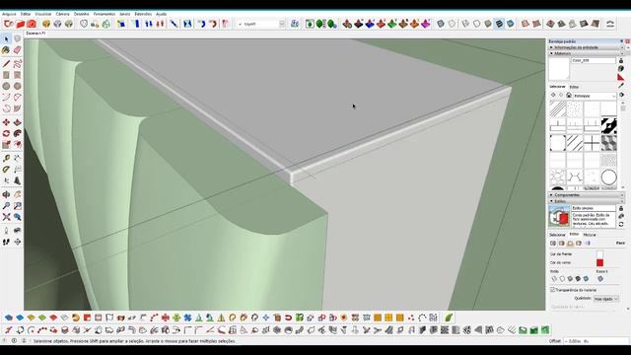631x355 pixels.
Task: Open the materials library dropdown list
Action: click(x=595, y=96)
